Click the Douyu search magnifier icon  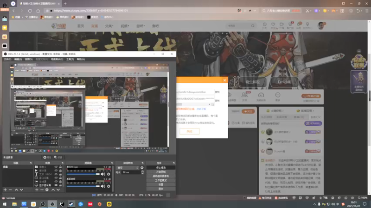coord(253,26)
